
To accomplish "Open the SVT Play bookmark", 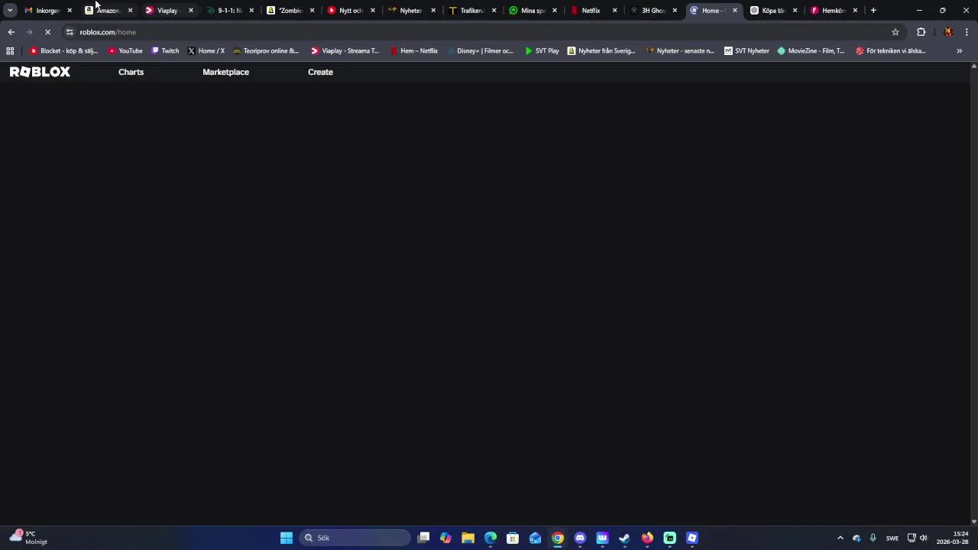I will pos(542,51).
